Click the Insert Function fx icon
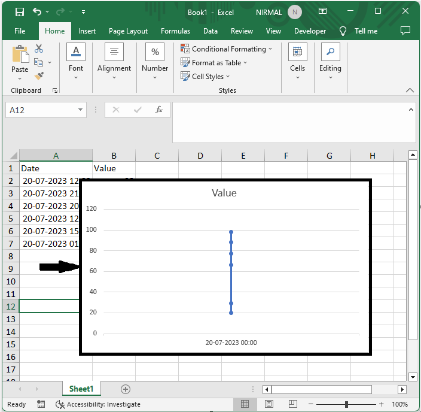 159,110
